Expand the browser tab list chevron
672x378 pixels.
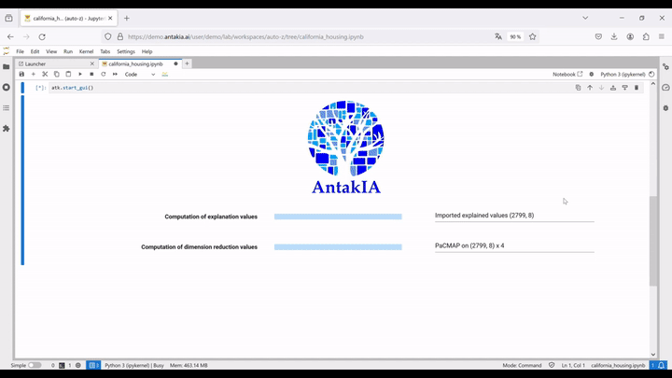pyautogui.click(x=585, y=18)
